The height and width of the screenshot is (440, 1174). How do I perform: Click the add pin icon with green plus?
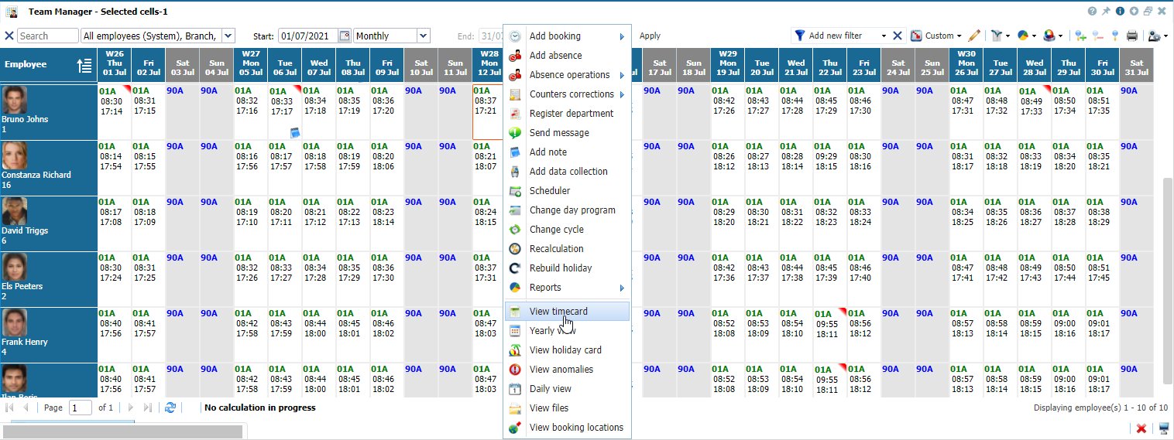pyautogui.click(x=1081, y=36)
